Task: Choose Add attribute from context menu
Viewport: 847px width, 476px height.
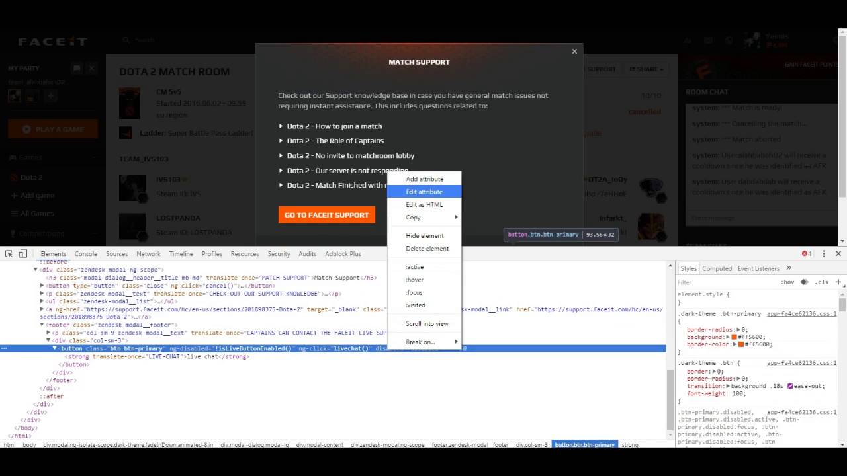Action: [x=424, y=179]
